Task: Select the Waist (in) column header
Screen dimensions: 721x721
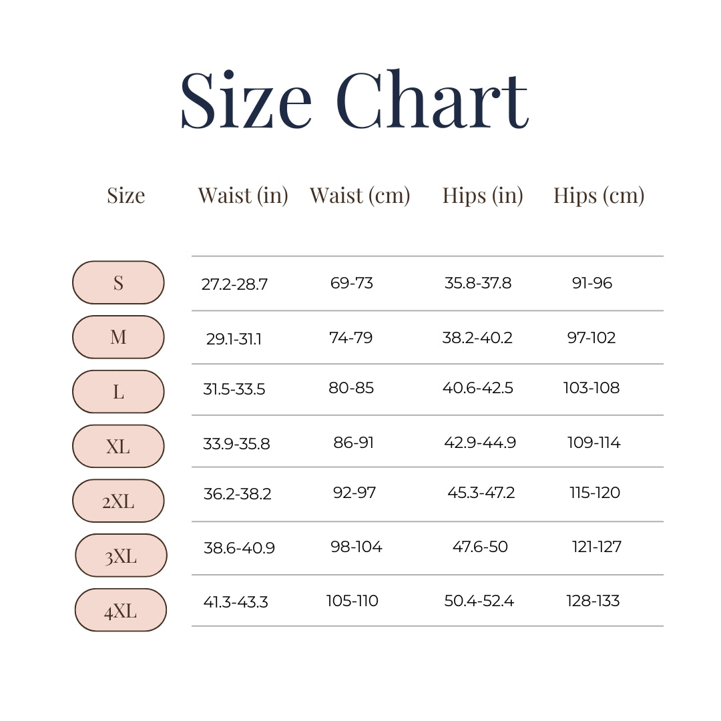Action: click(x=243, y=196)
